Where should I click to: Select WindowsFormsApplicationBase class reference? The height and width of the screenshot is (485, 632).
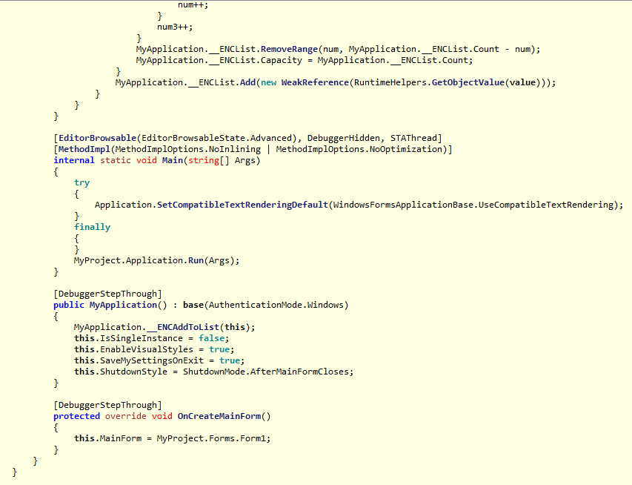tap(403, 205)
